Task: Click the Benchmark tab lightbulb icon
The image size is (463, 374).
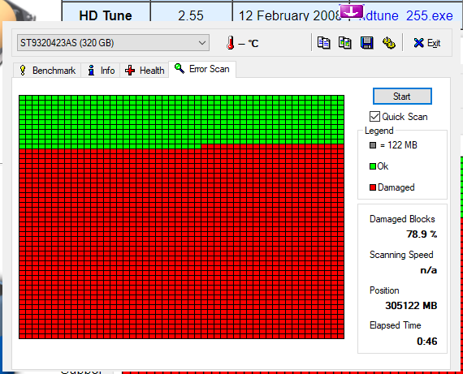Action: click(23, 71)
